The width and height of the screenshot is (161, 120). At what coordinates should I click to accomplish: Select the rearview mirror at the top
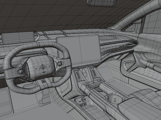tap(102, 3)
